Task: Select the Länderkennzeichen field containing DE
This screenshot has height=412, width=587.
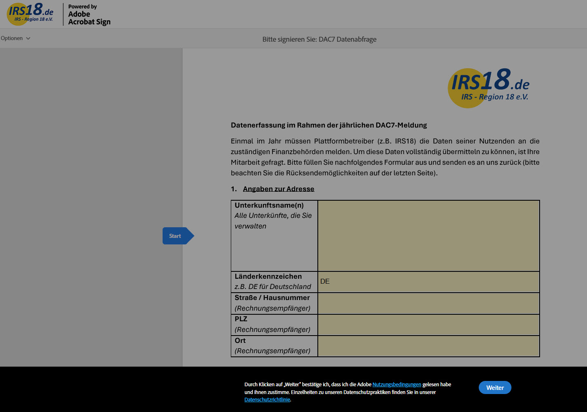Action: click(428, 282)
